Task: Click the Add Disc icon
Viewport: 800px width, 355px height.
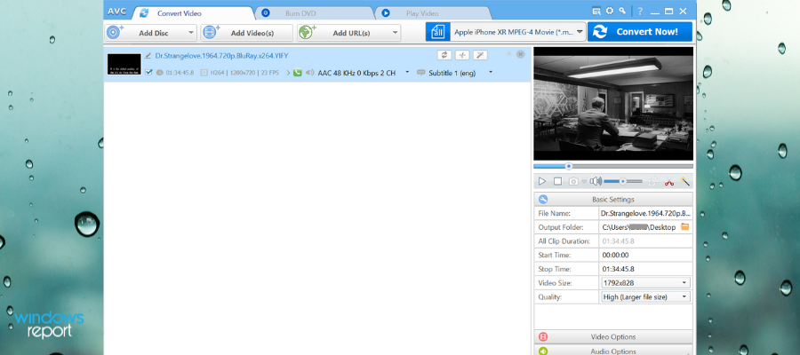Action: [x=115, y=32]
